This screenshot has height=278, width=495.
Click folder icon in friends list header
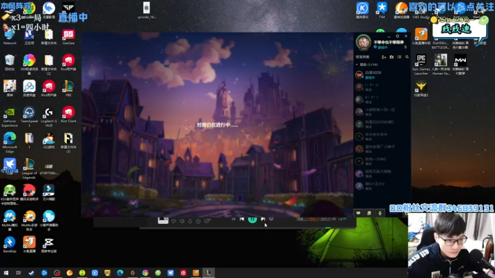click(x=392, y=57)
